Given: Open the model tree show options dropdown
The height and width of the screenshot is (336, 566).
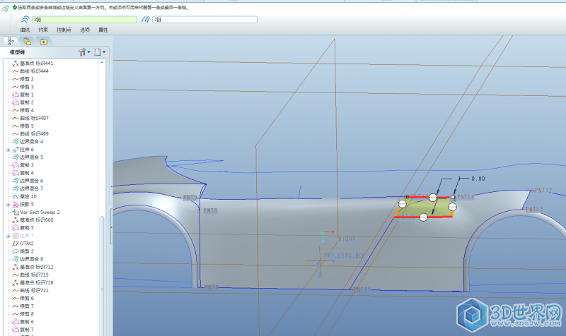Looking at the screenshot, I should (x=99, y=52).
